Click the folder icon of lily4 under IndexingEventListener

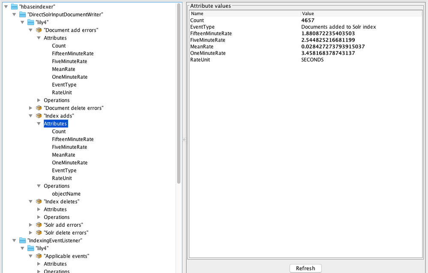tap(30, 248)
